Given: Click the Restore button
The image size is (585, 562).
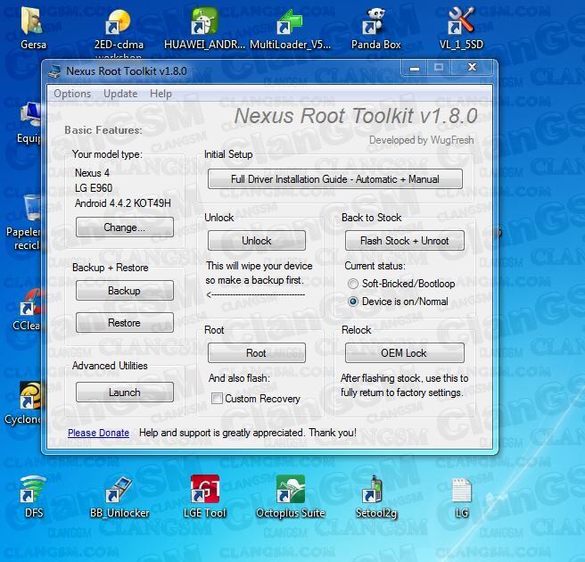Looking at the screenshot, I should point(125,322).
